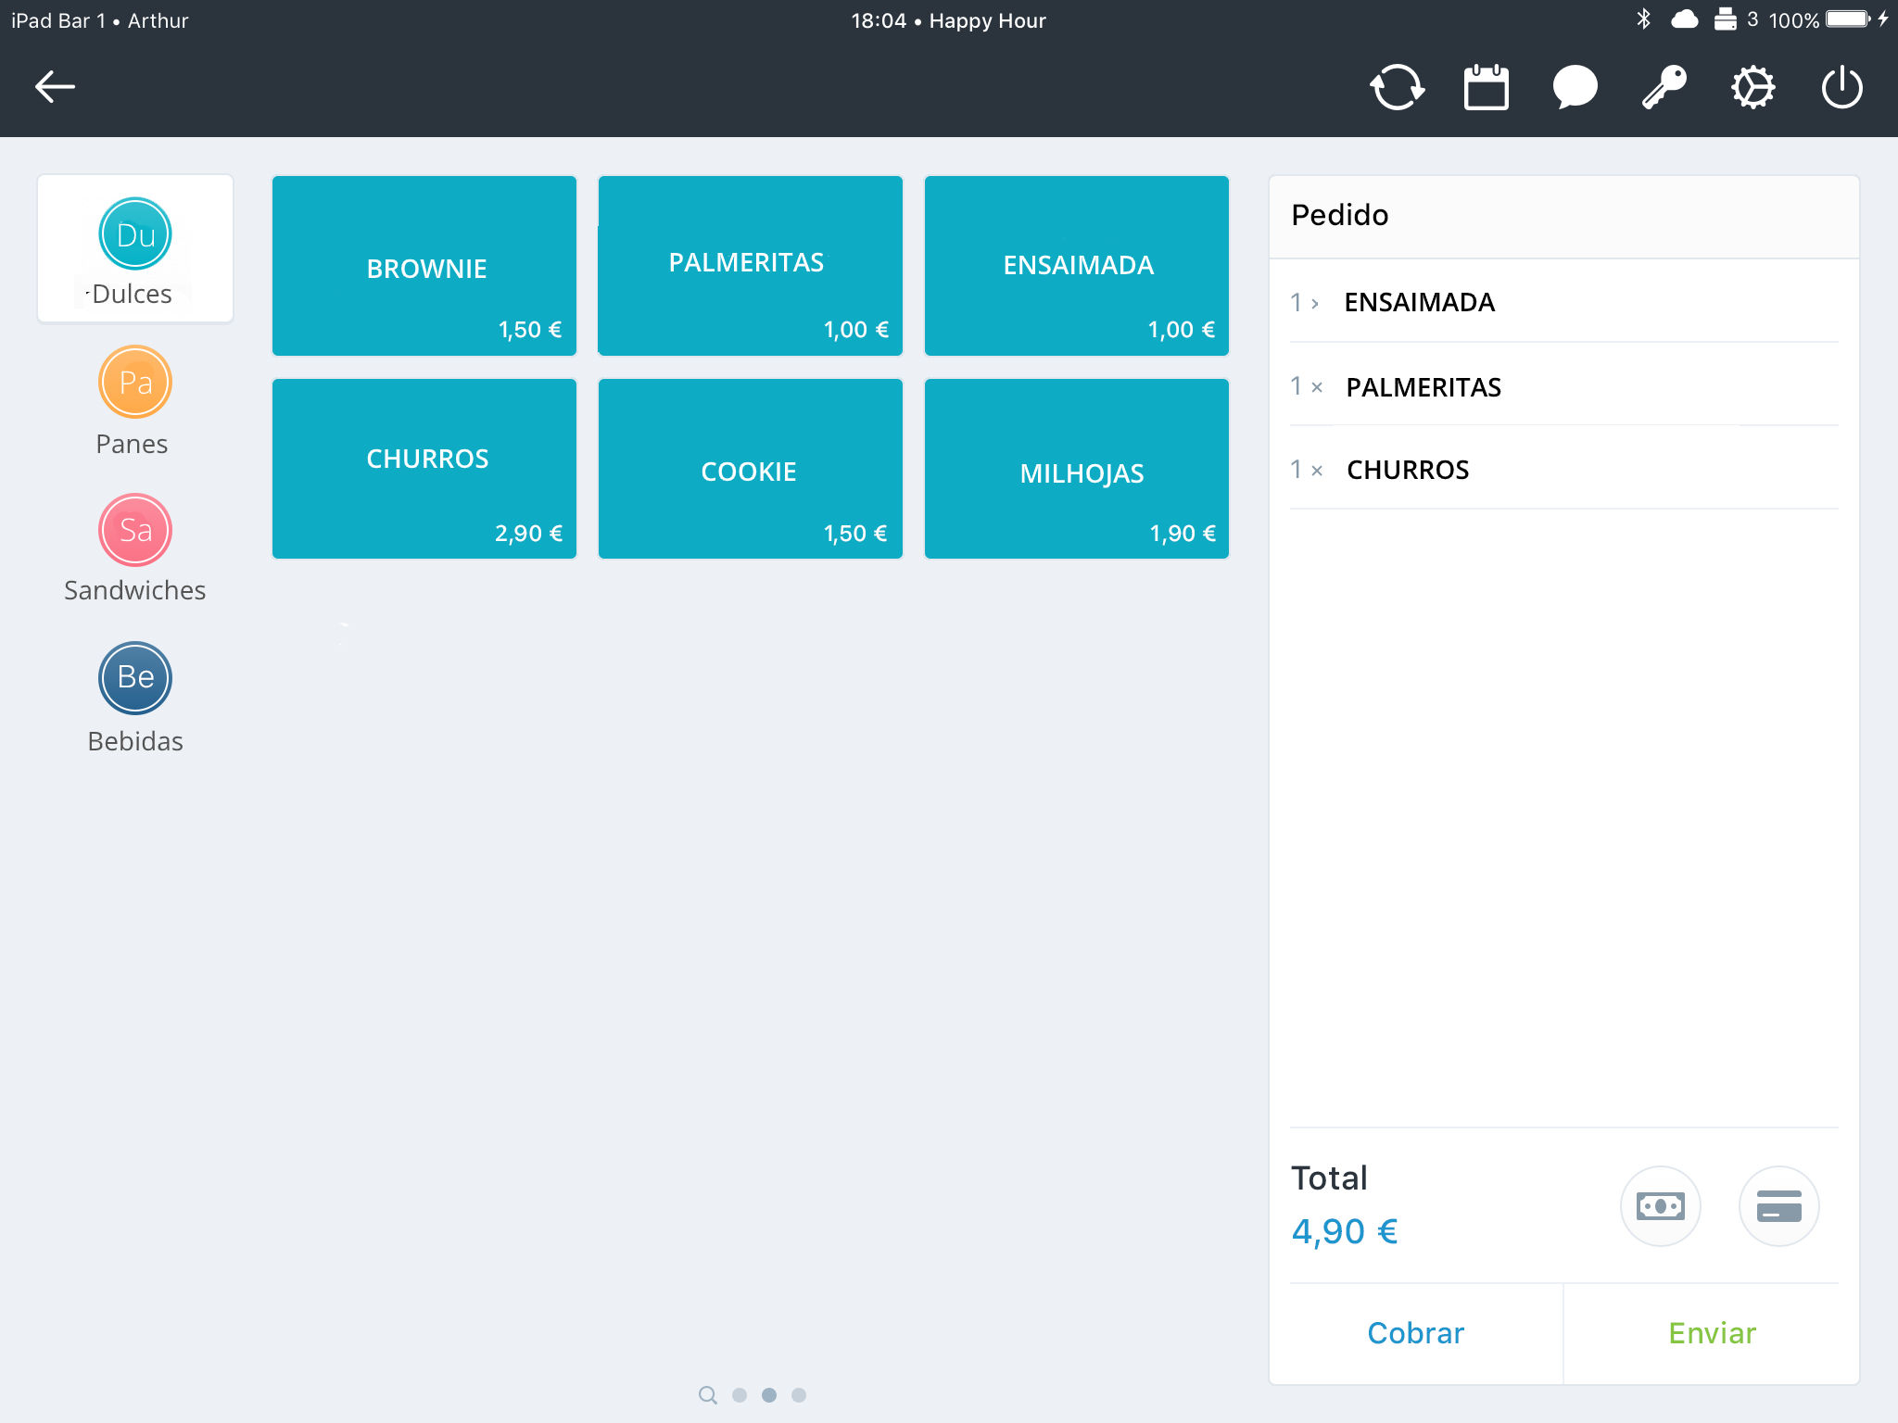Tap the key access icon
The height and width of the screenshot is (1423, 1898).
click(x=1664, y=87)
